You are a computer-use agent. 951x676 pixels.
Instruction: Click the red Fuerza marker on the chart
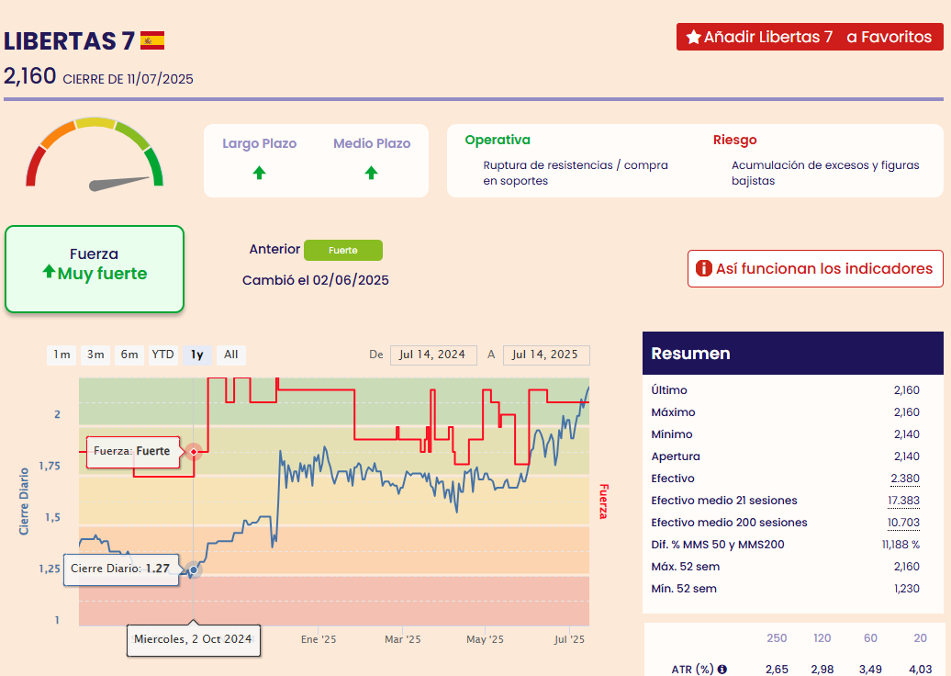click(194, 452)
